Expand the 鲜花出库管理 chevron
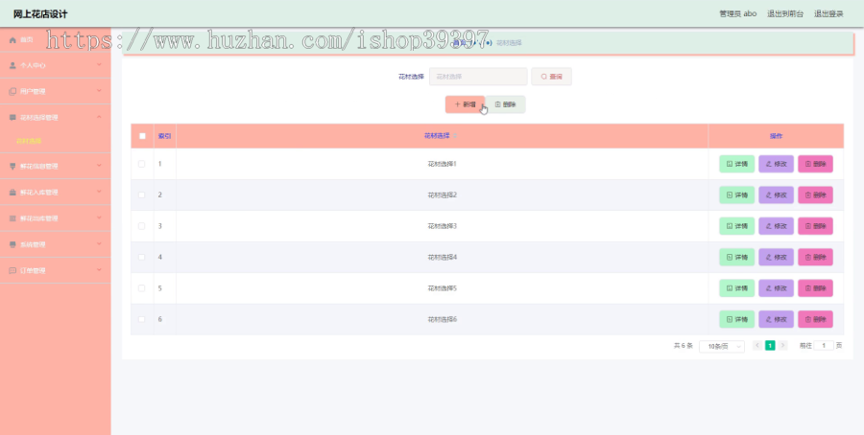Image resolution: width=864 pixels, height=435 pixels. point(99,217)
